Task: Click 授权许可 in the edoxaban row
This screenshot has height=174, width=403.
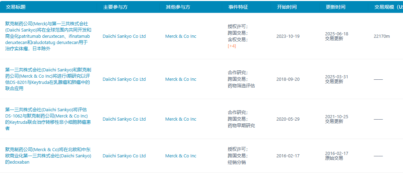Action: click(x=238, y=149)
